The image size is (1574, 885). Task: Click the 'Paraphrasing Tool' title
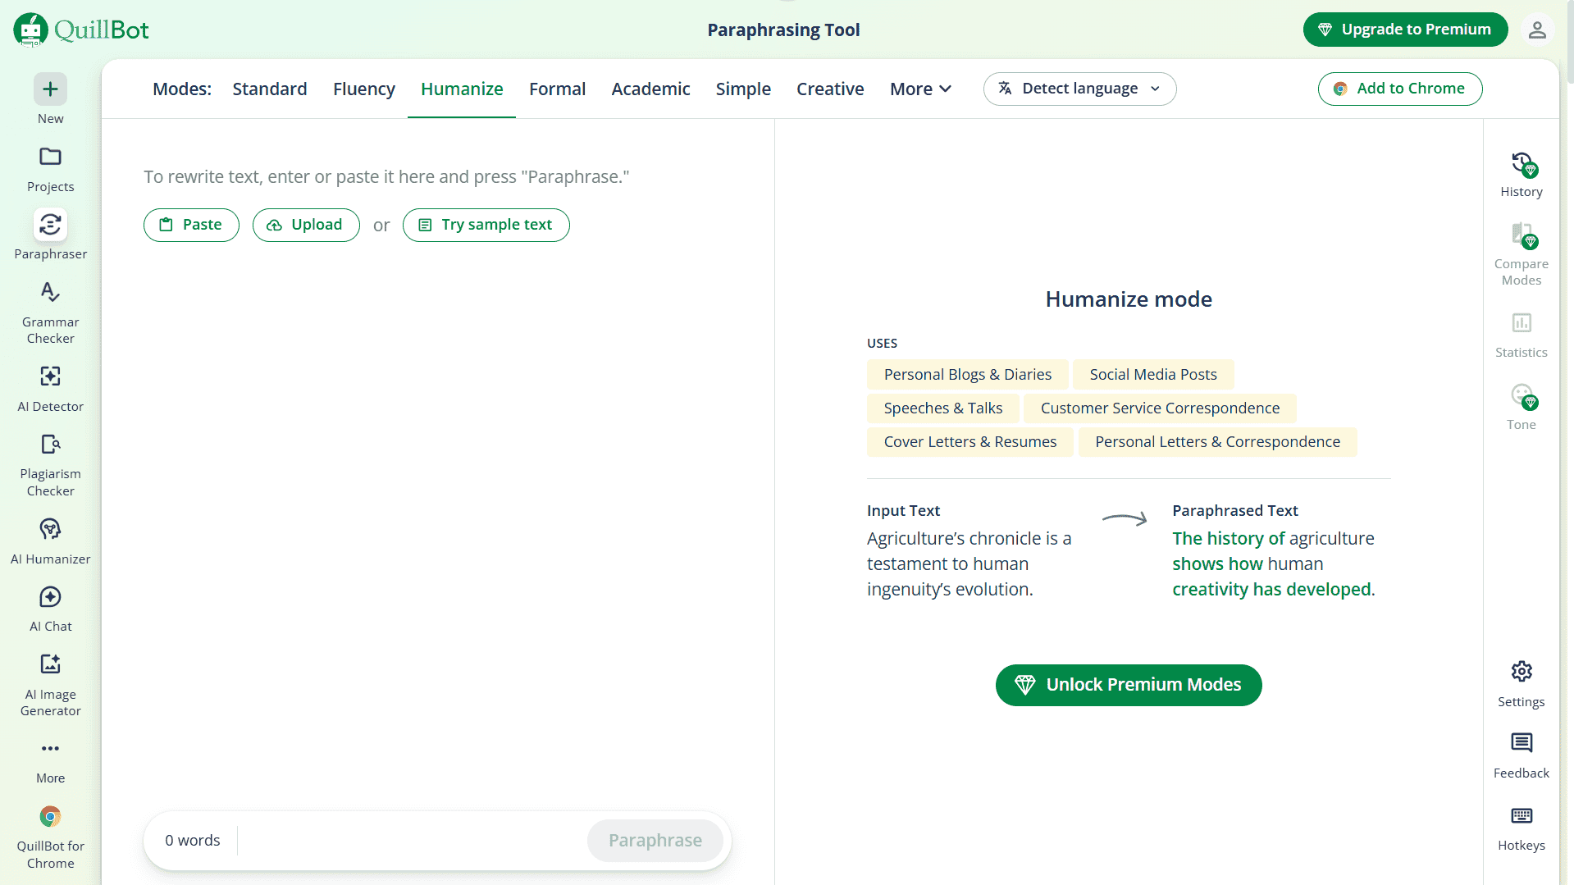pyautogui.click(x=783, y=30)
